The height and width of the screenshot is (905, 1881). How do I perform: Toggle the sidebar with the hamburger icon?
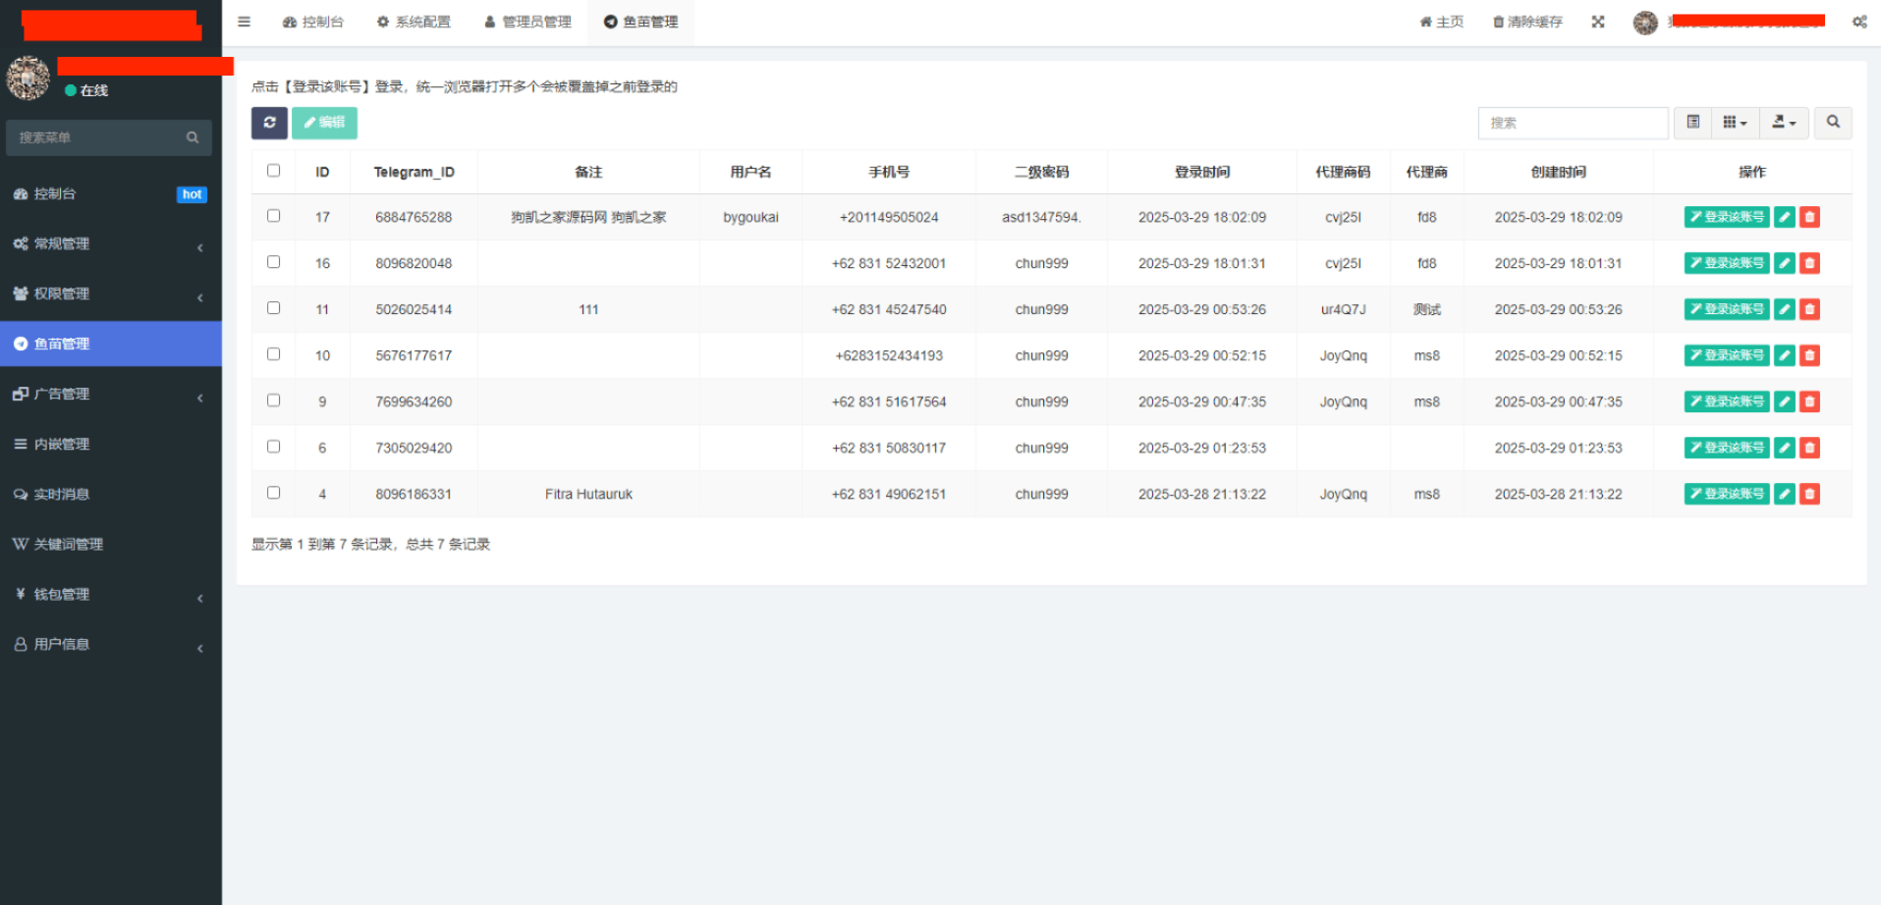[244, 22]
